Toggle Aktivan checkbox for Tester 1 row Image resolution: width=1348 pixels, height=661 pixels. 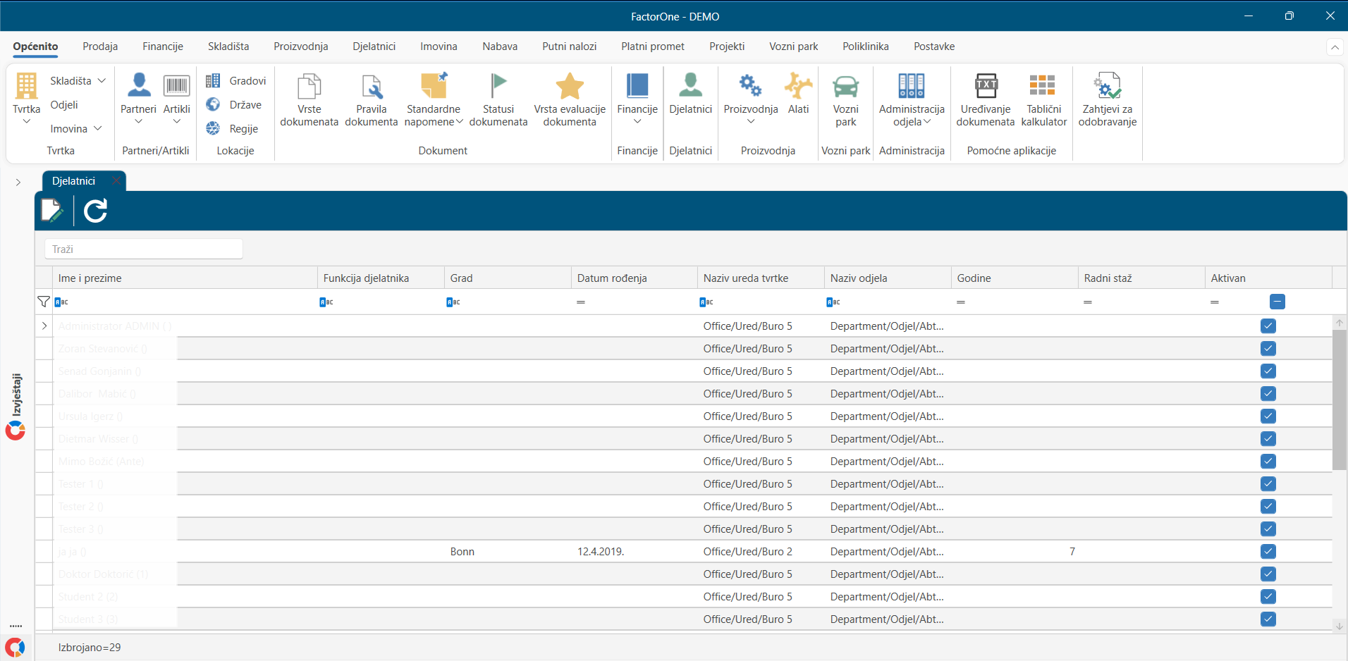(x=1268, y=484)
